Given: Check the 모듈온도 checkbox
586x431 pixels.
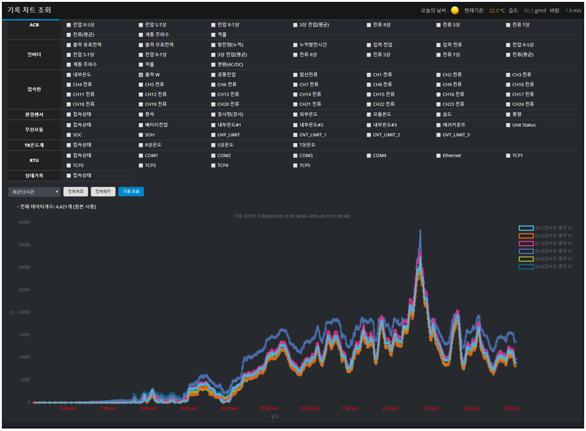Looking at the screenshot, I should point(369,115).
